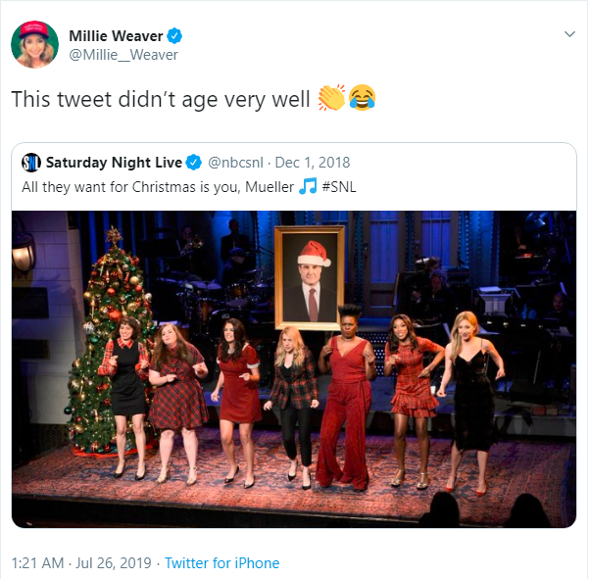Click the clapping hands emoji
Screen dimensions: 589x579
point(332,99)
